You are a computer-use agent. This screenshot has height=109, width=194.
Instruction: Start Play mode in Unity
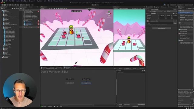(x=93, y=5)
